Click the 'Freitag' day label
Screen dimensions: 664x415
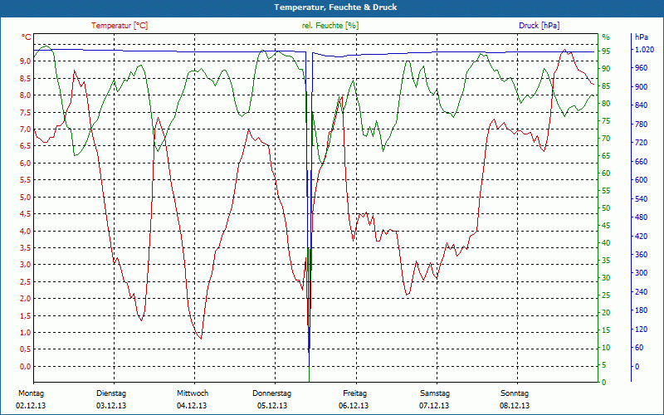tap(355, 393)
